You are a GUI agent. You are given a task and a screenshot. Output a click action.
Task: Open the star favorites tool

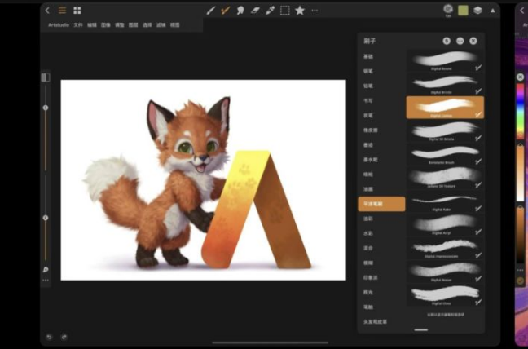[x=300, y=11]
